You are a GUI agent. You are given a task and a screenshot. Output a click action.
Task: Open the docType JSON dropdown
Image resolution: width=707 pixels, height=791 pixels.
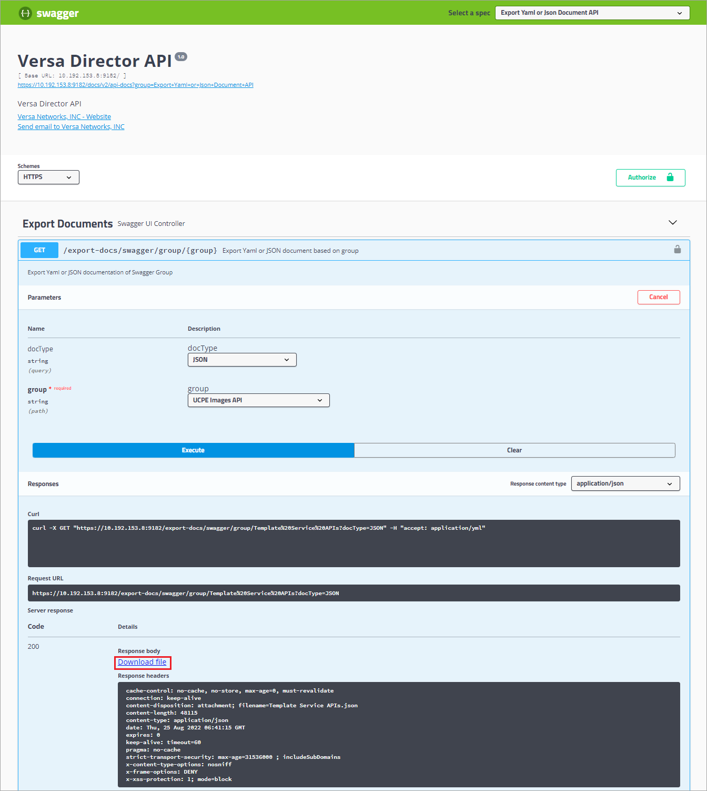tap(242, 360)
